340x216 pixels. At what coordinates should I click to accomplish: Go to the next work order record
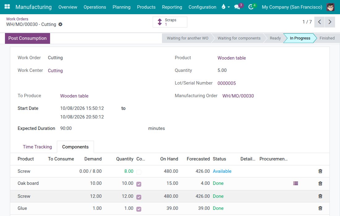(x=330, y=22)
